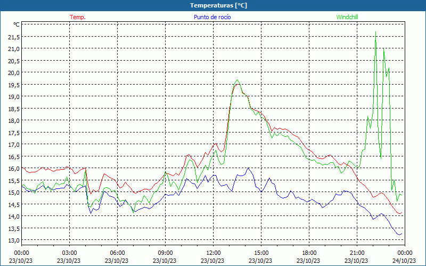The width and height of the screenshot is (426, 266).
Task: Click the 19,0 y-axis value
Action: [x=14, y=97]
